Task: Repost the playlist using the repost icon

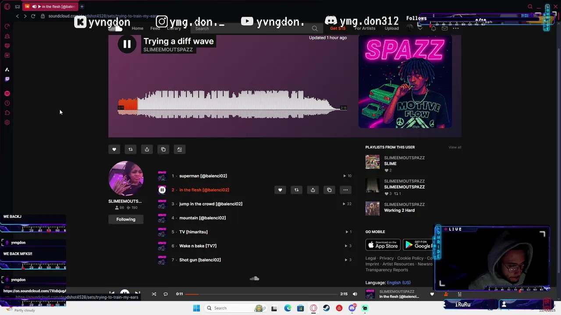Action: point(130,149)
